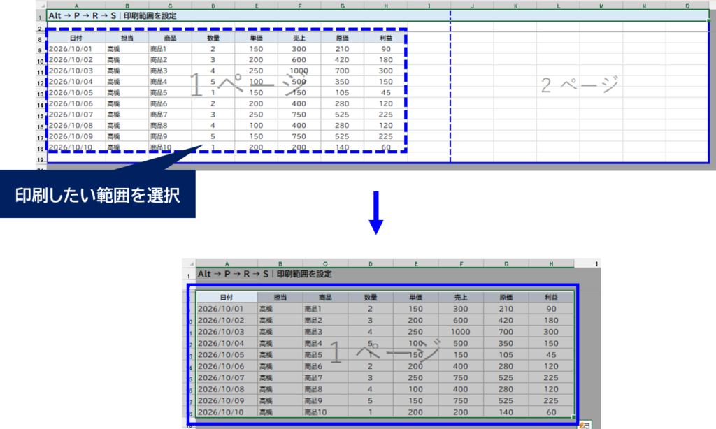Screen dimensions: 716x429
Task: Select column M header in the upper sheet
Action: [x=601, y=6]
